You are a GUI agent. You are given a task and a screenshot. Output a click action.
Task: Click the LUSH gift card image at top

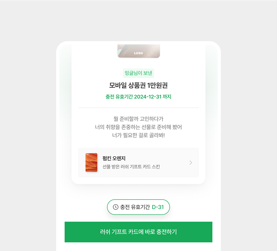(x=139, y=51)
